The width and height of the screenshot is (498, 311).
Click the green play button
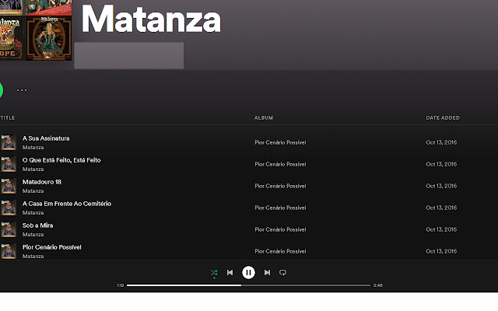click(1, 90)
